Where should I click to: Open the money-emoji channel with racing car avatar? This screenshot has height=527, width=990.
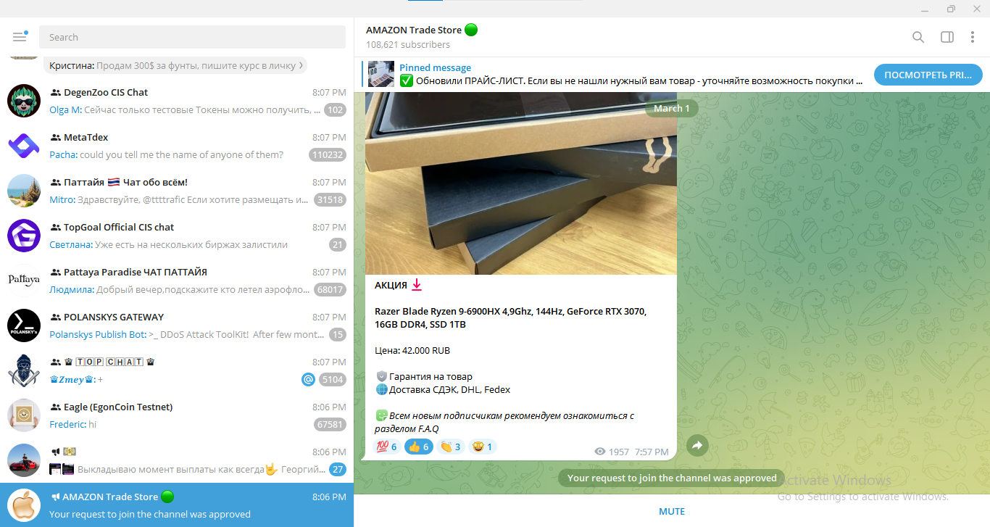point(177,460)
